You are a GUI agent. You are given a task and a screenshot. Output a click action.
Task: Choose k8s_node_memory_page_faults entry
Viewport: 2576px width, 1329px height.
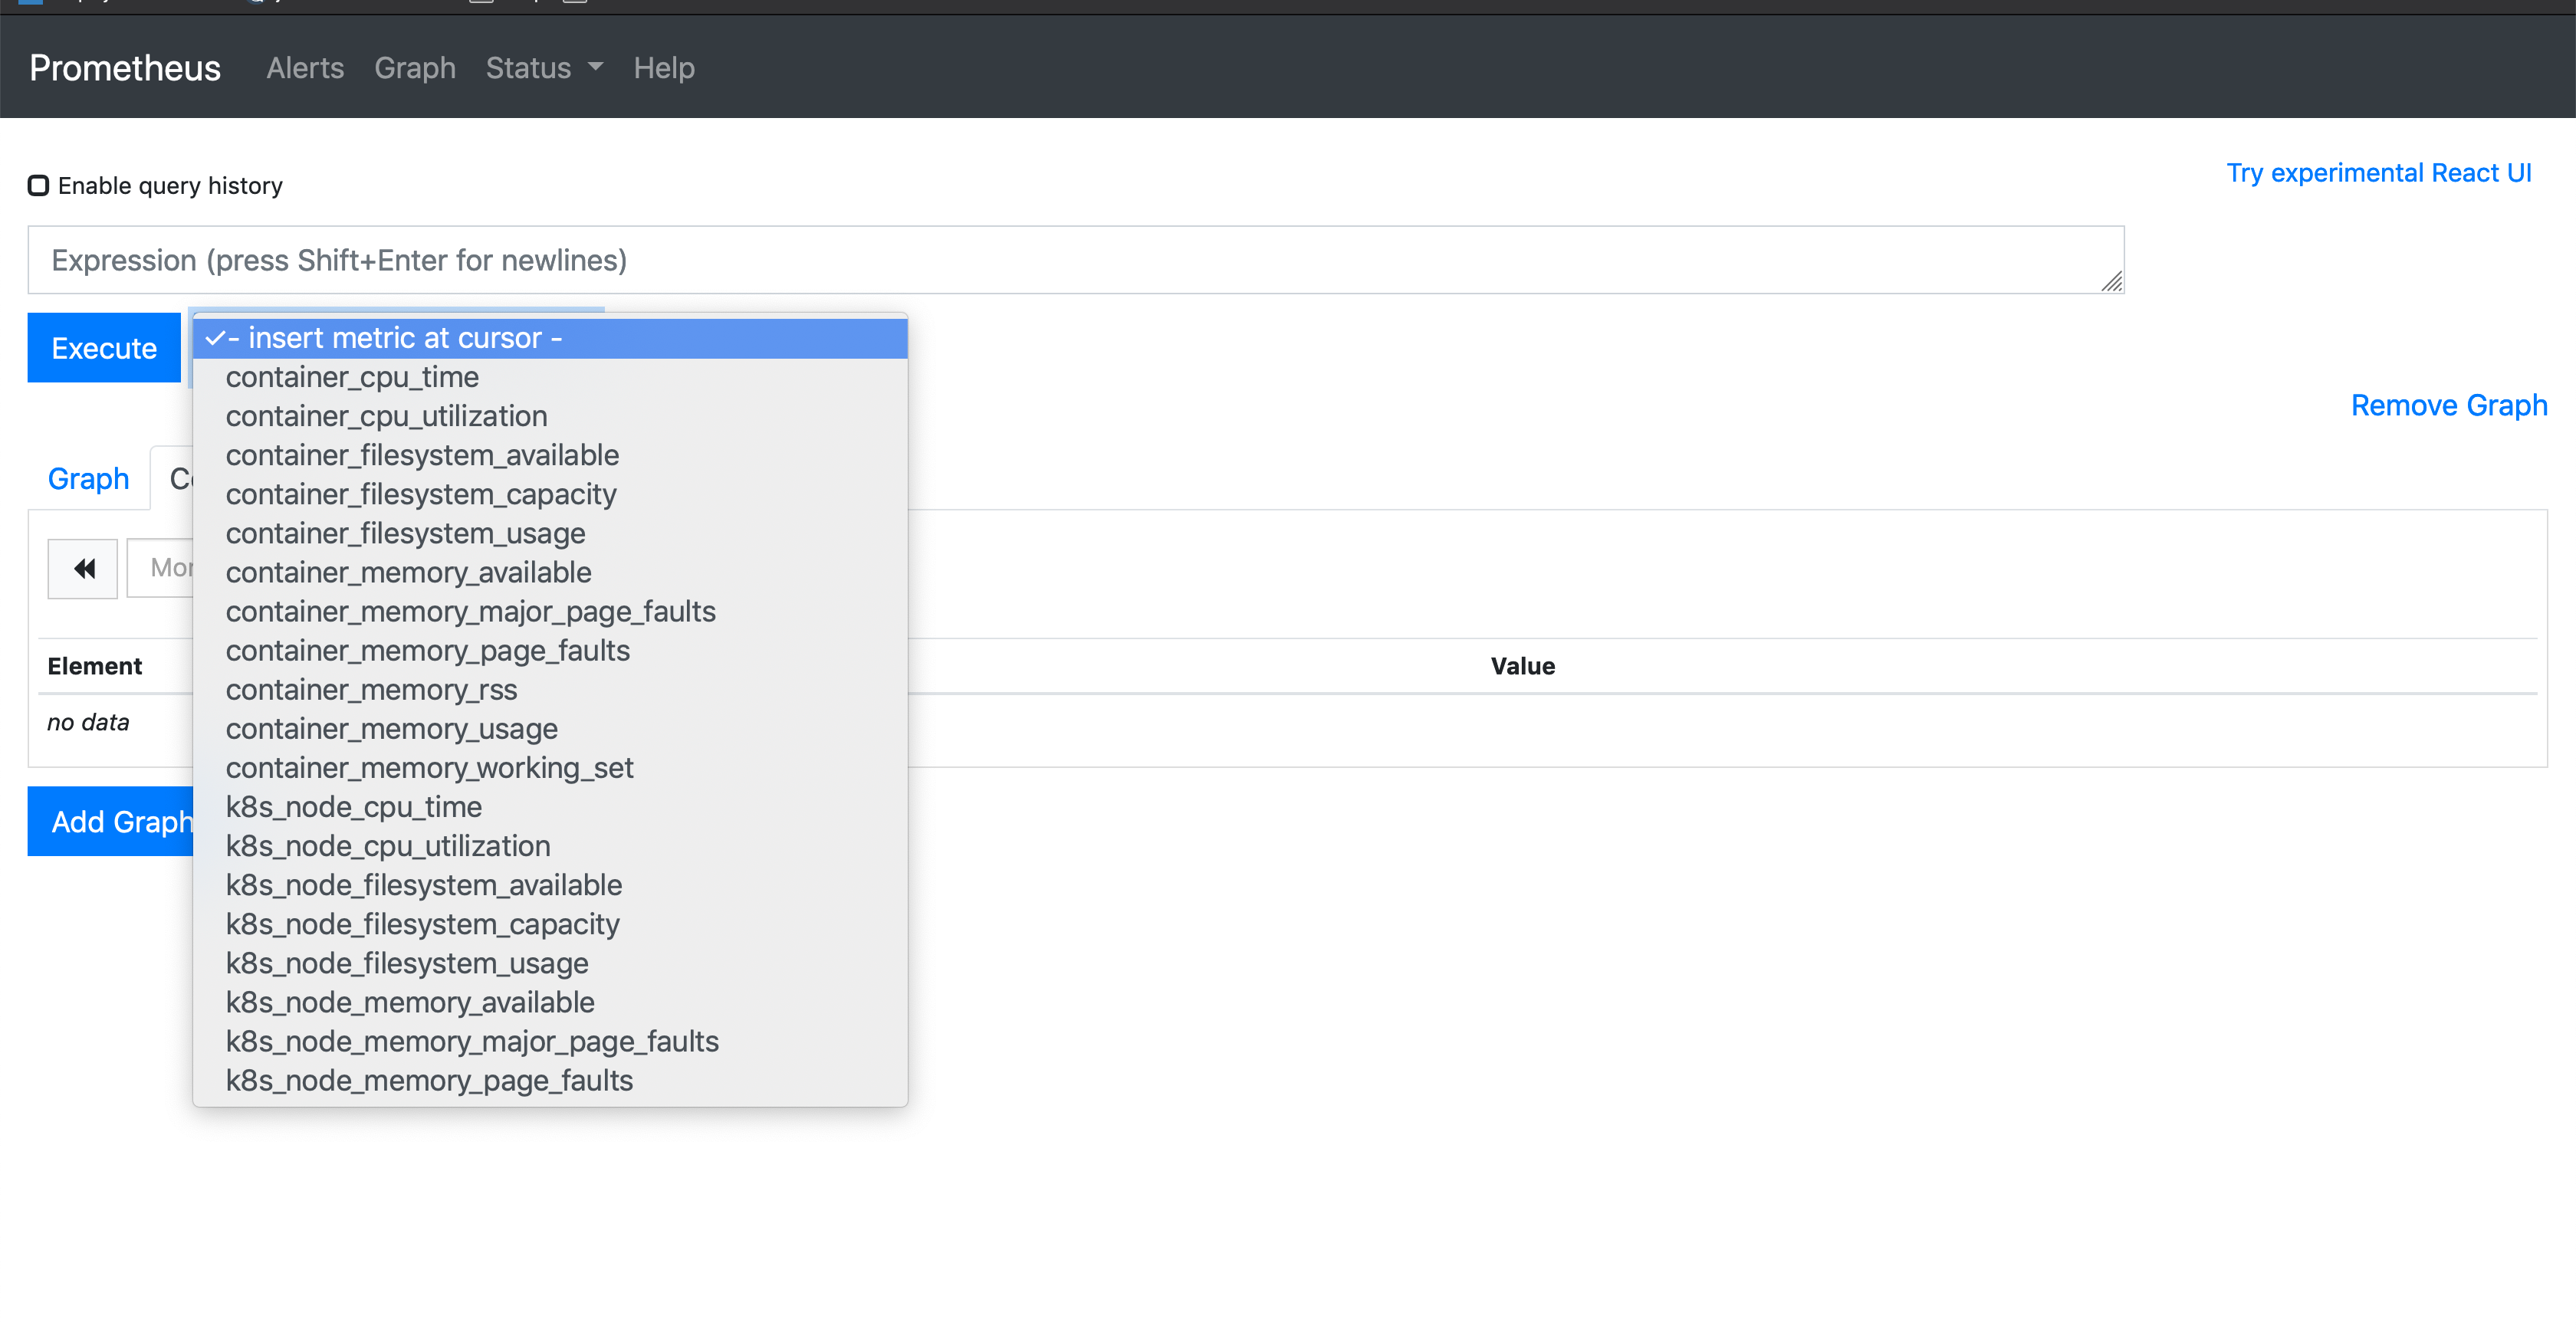pos(429,1081)
